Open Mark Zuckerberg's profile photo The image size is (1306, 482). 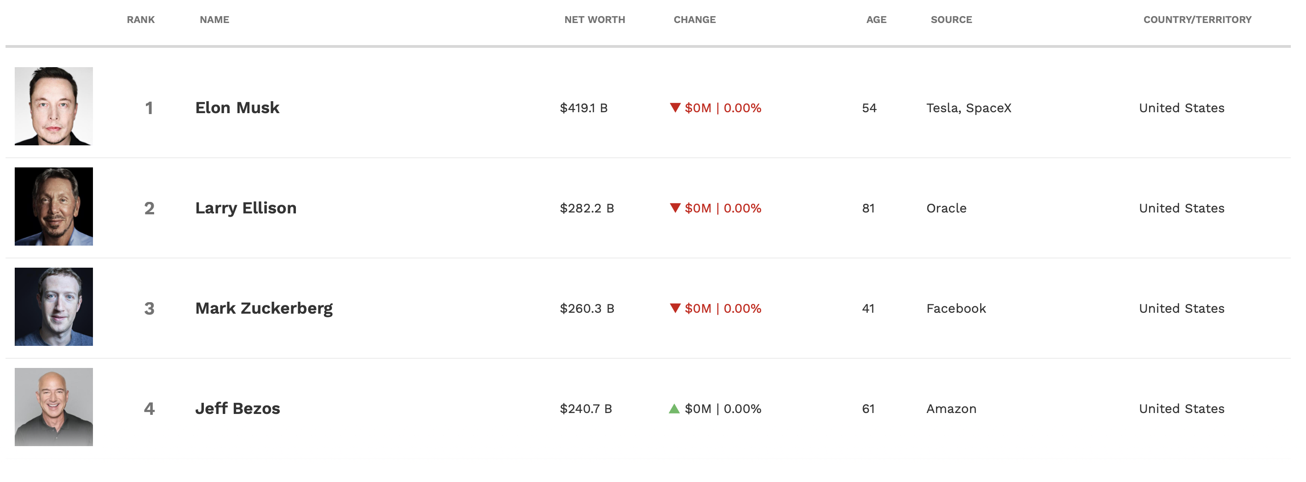click(x=54, y=307)
